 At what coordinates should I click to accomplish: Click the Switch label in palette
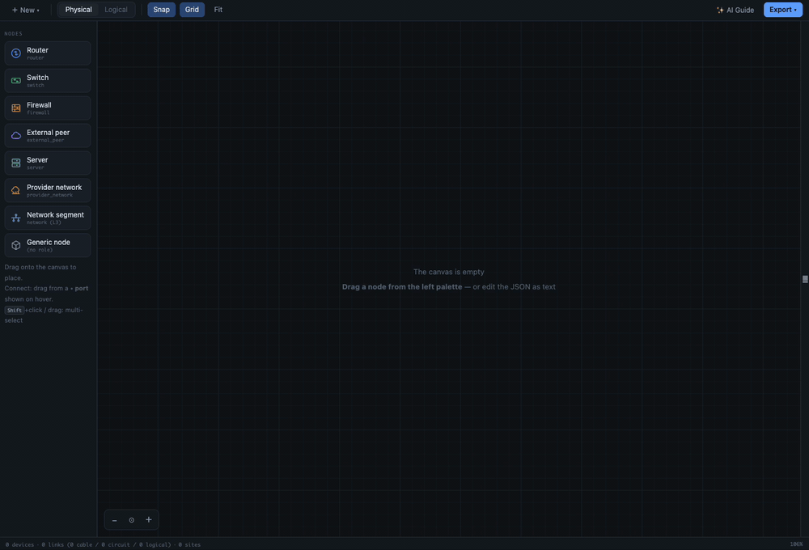pyautogui.click(x=38, y=78)
